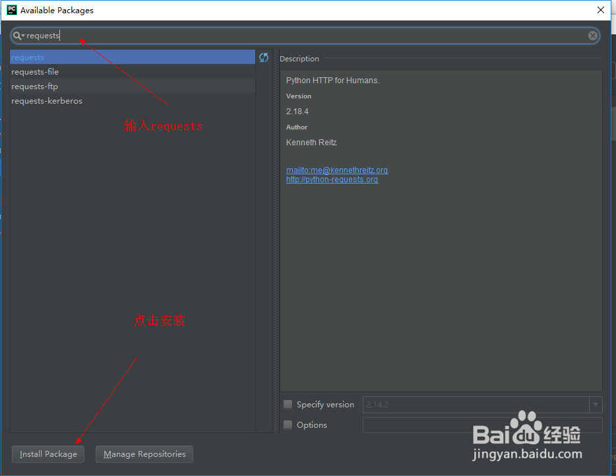Focus the requests search input field
This screenshot has width=616, height=476.
tap(305, 36)
